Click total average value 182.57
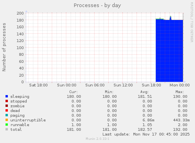Image resolution: width=195 pixels, height=143 pixels. coord(145,130)
